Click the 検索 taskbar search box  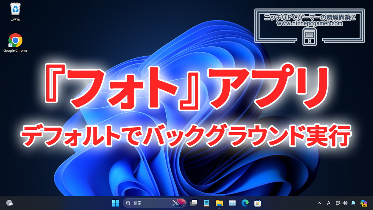pyautogui.click(x=155, y=203)
